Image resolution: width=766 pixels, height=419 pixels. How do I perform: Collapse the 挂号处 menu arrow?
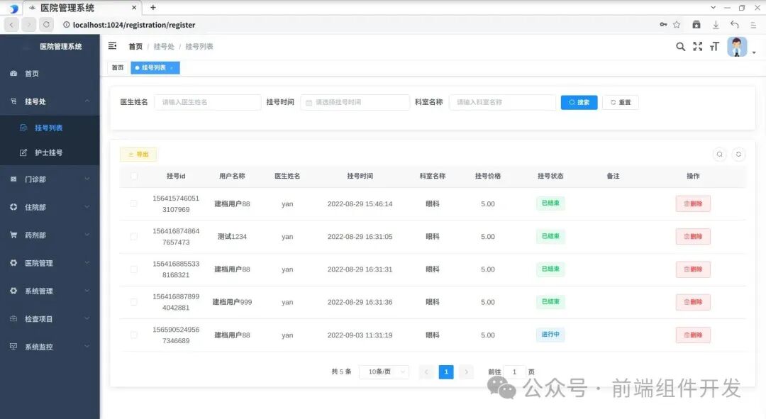coord(87,101)
